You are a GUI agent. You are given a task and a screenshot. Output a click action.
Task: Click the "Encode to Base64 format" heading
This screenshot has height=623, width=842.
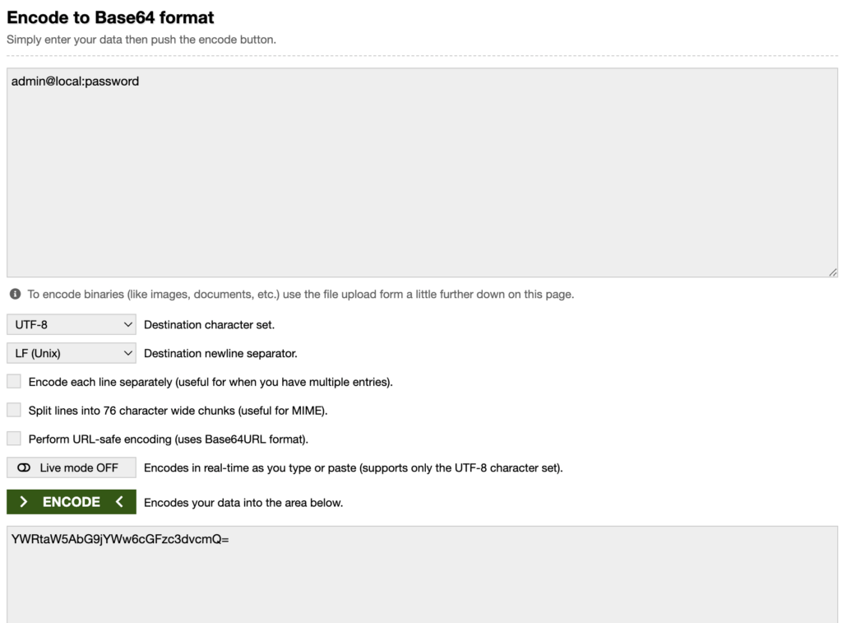[110, 17]
